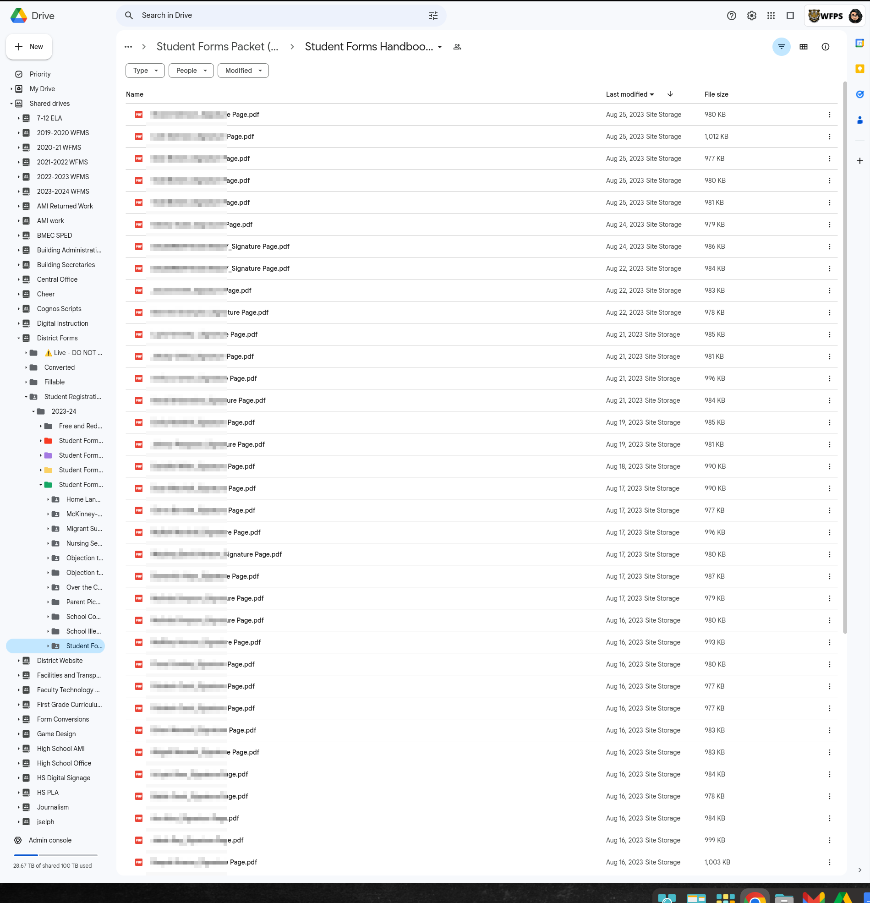Show the details info panel
Image resolution: width=870 pixels, height=903 pixels.
point(825,47)
